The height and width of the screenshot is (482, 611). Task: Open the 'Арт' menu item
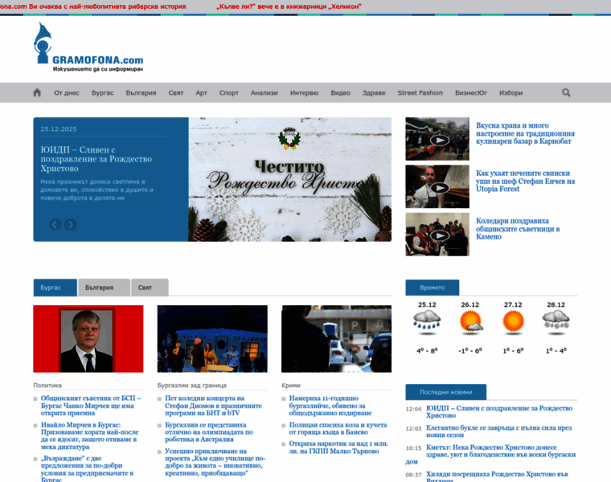point(201,92)
